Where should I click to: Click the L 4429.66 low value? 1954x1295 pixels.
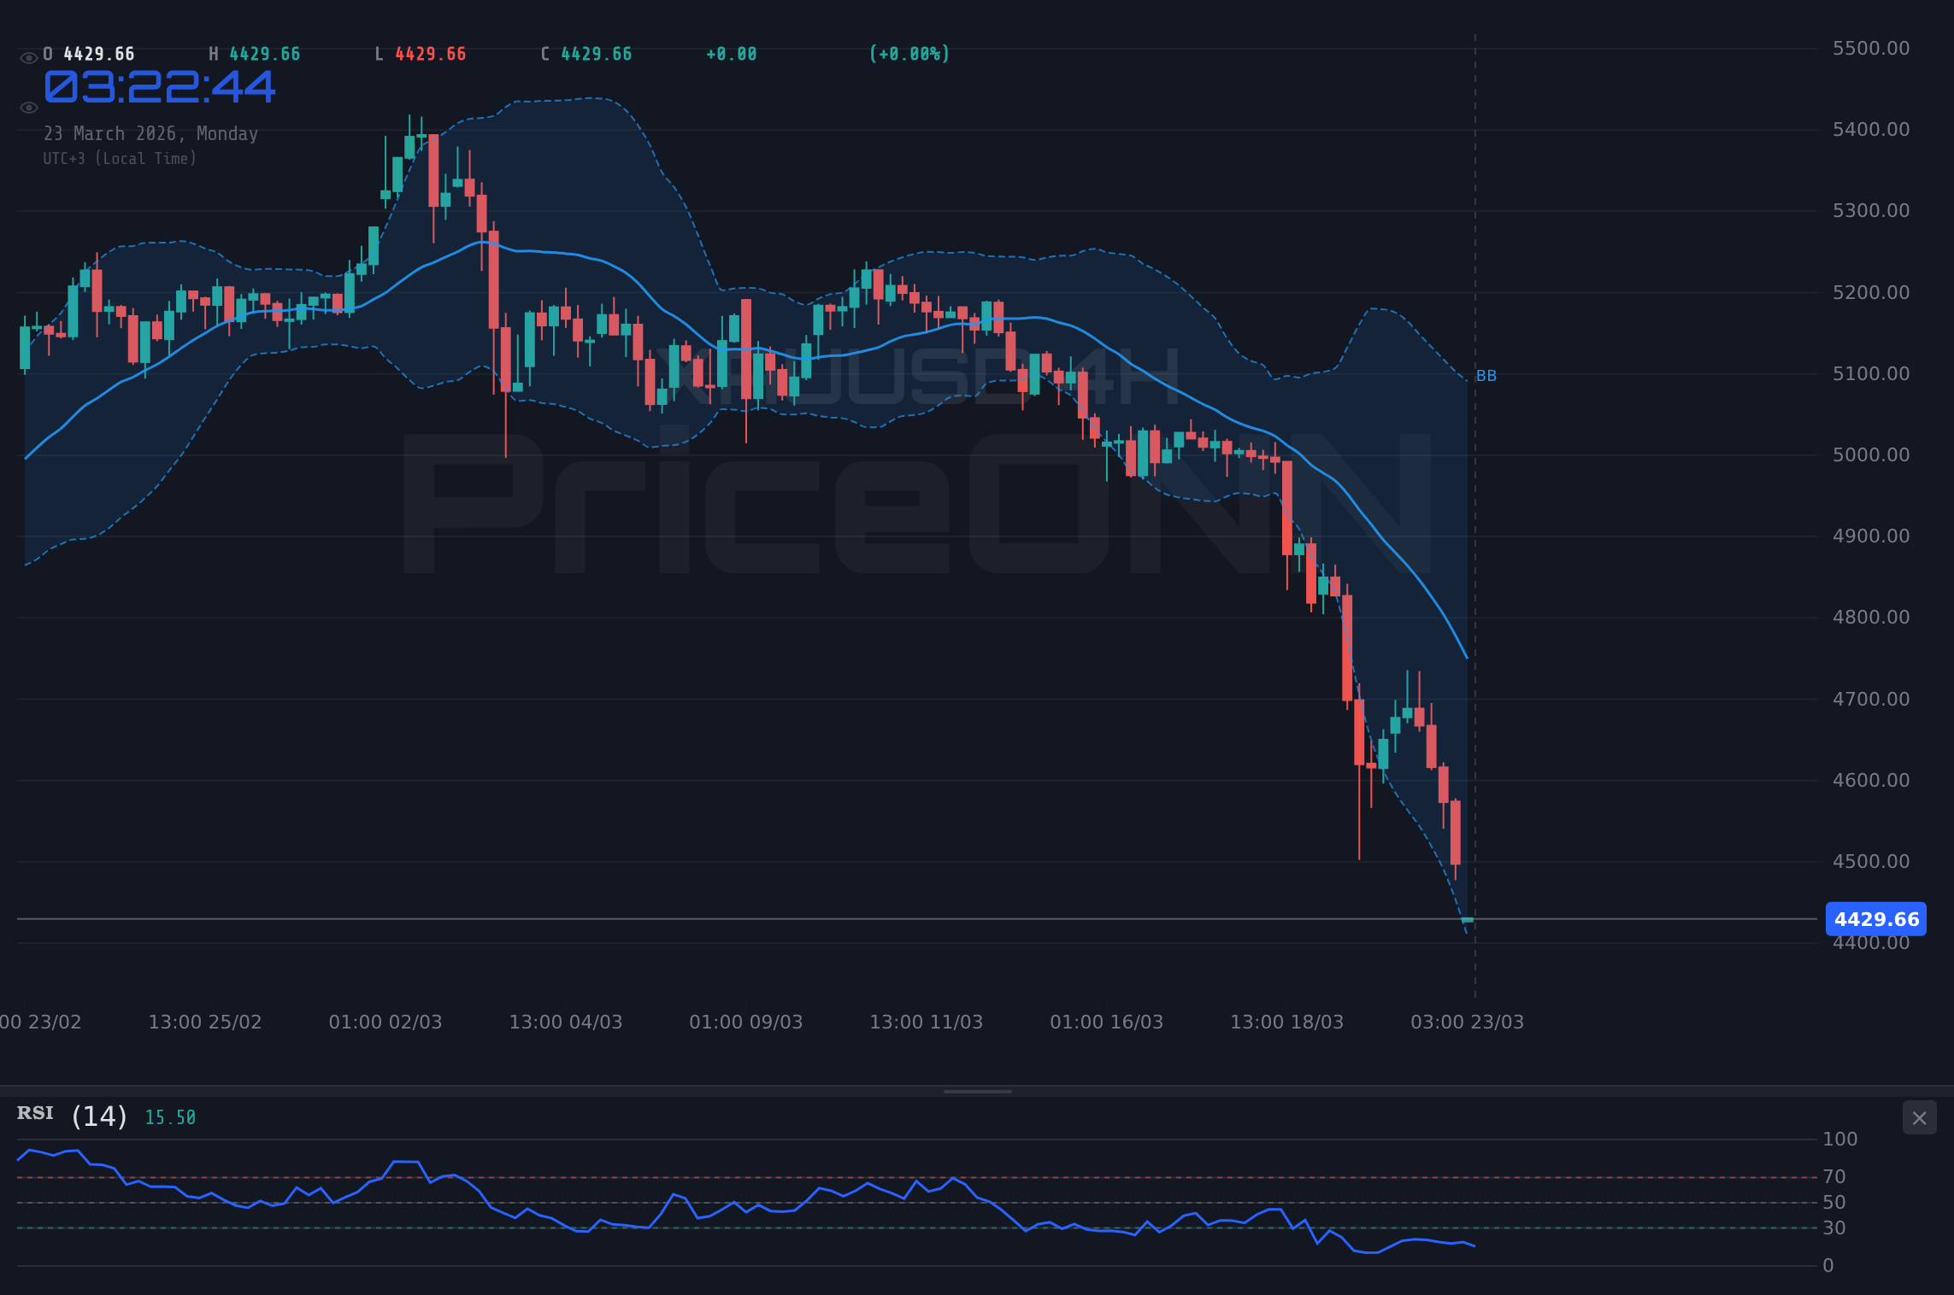click(x=421, y=53)
